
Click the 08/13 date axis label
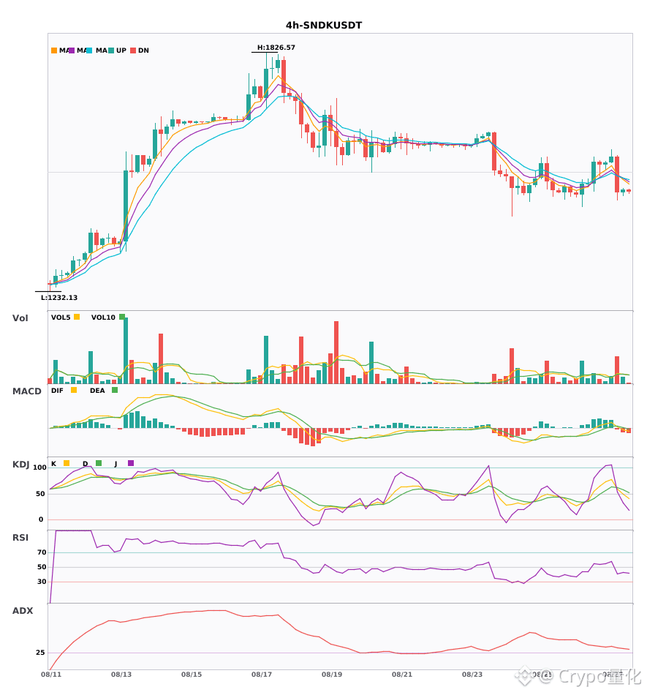coord(121,675)
